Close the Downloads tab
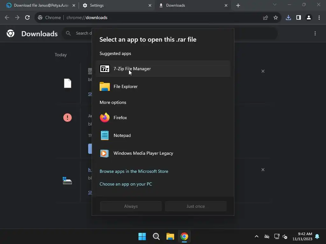The height and width of the screenshot is (244, 326). coord(226,5)
